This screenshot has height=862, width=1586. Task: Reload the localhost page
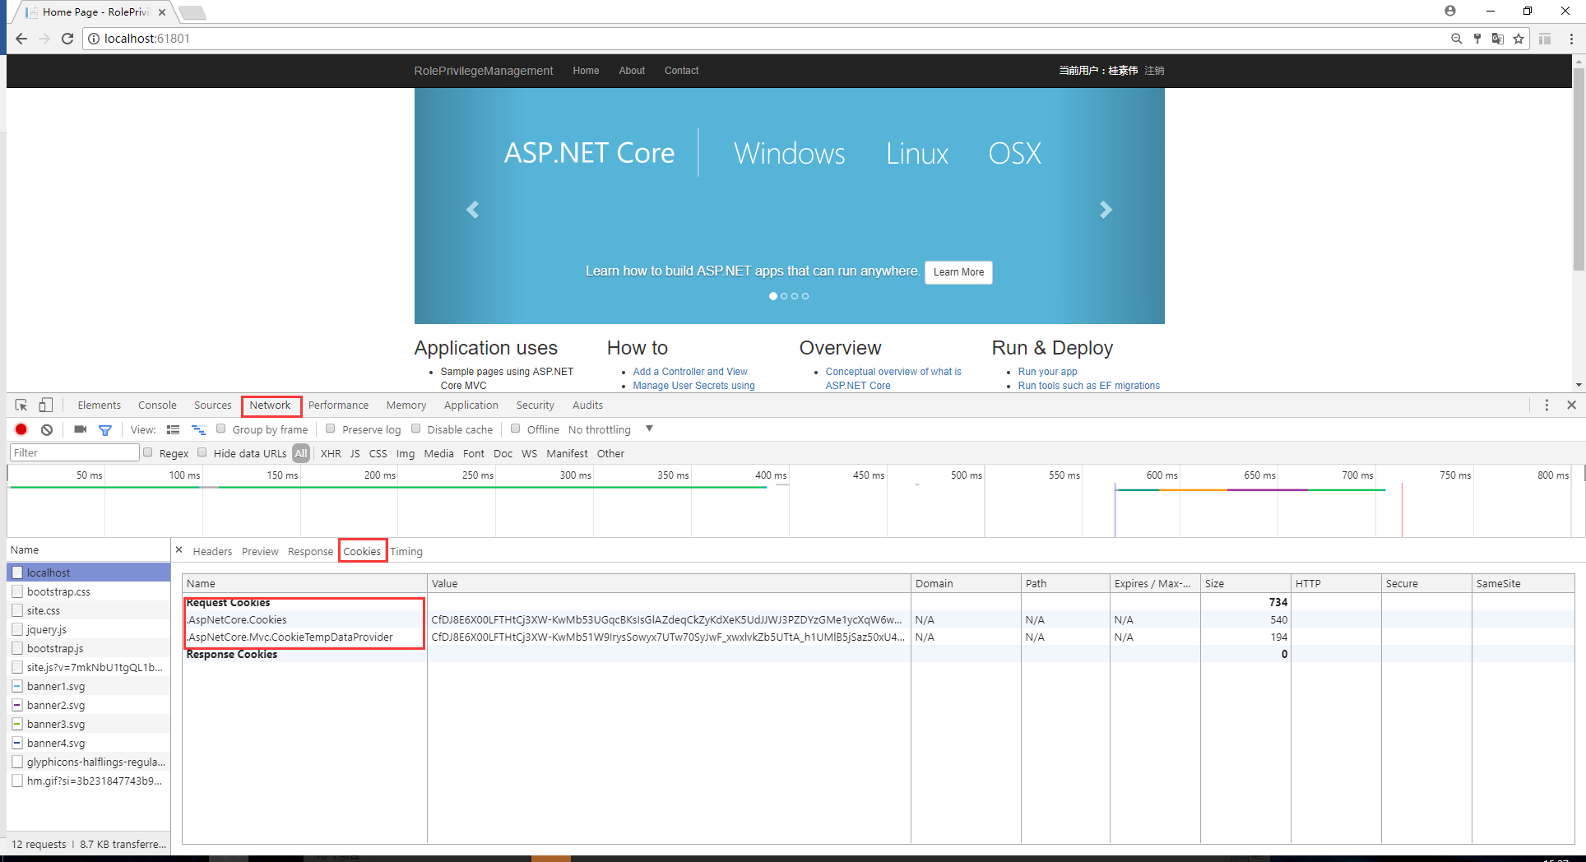coord(67,39)
